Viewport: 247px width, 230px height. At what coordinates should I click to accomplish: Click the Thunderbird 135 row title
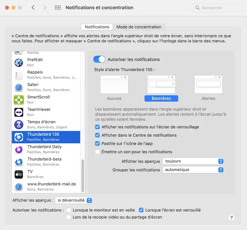pos(43,134)
